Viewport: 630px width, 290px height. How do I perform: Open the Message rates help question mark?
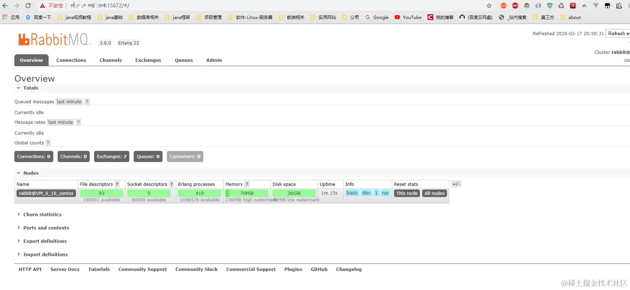pos(78,122)
